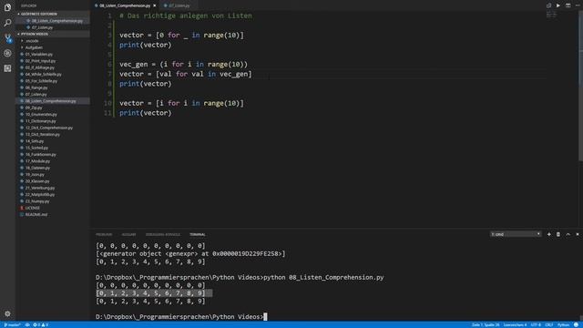
Task: Switch to the Debug Console panel tab
Action: [163, 234]
